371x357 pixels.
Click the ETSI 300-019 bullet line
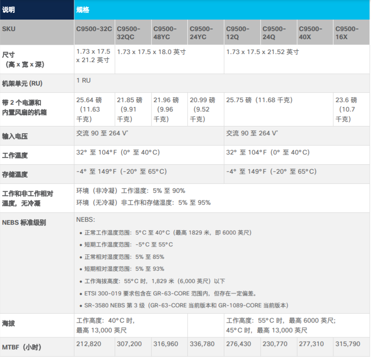click(x=169, y=294)
